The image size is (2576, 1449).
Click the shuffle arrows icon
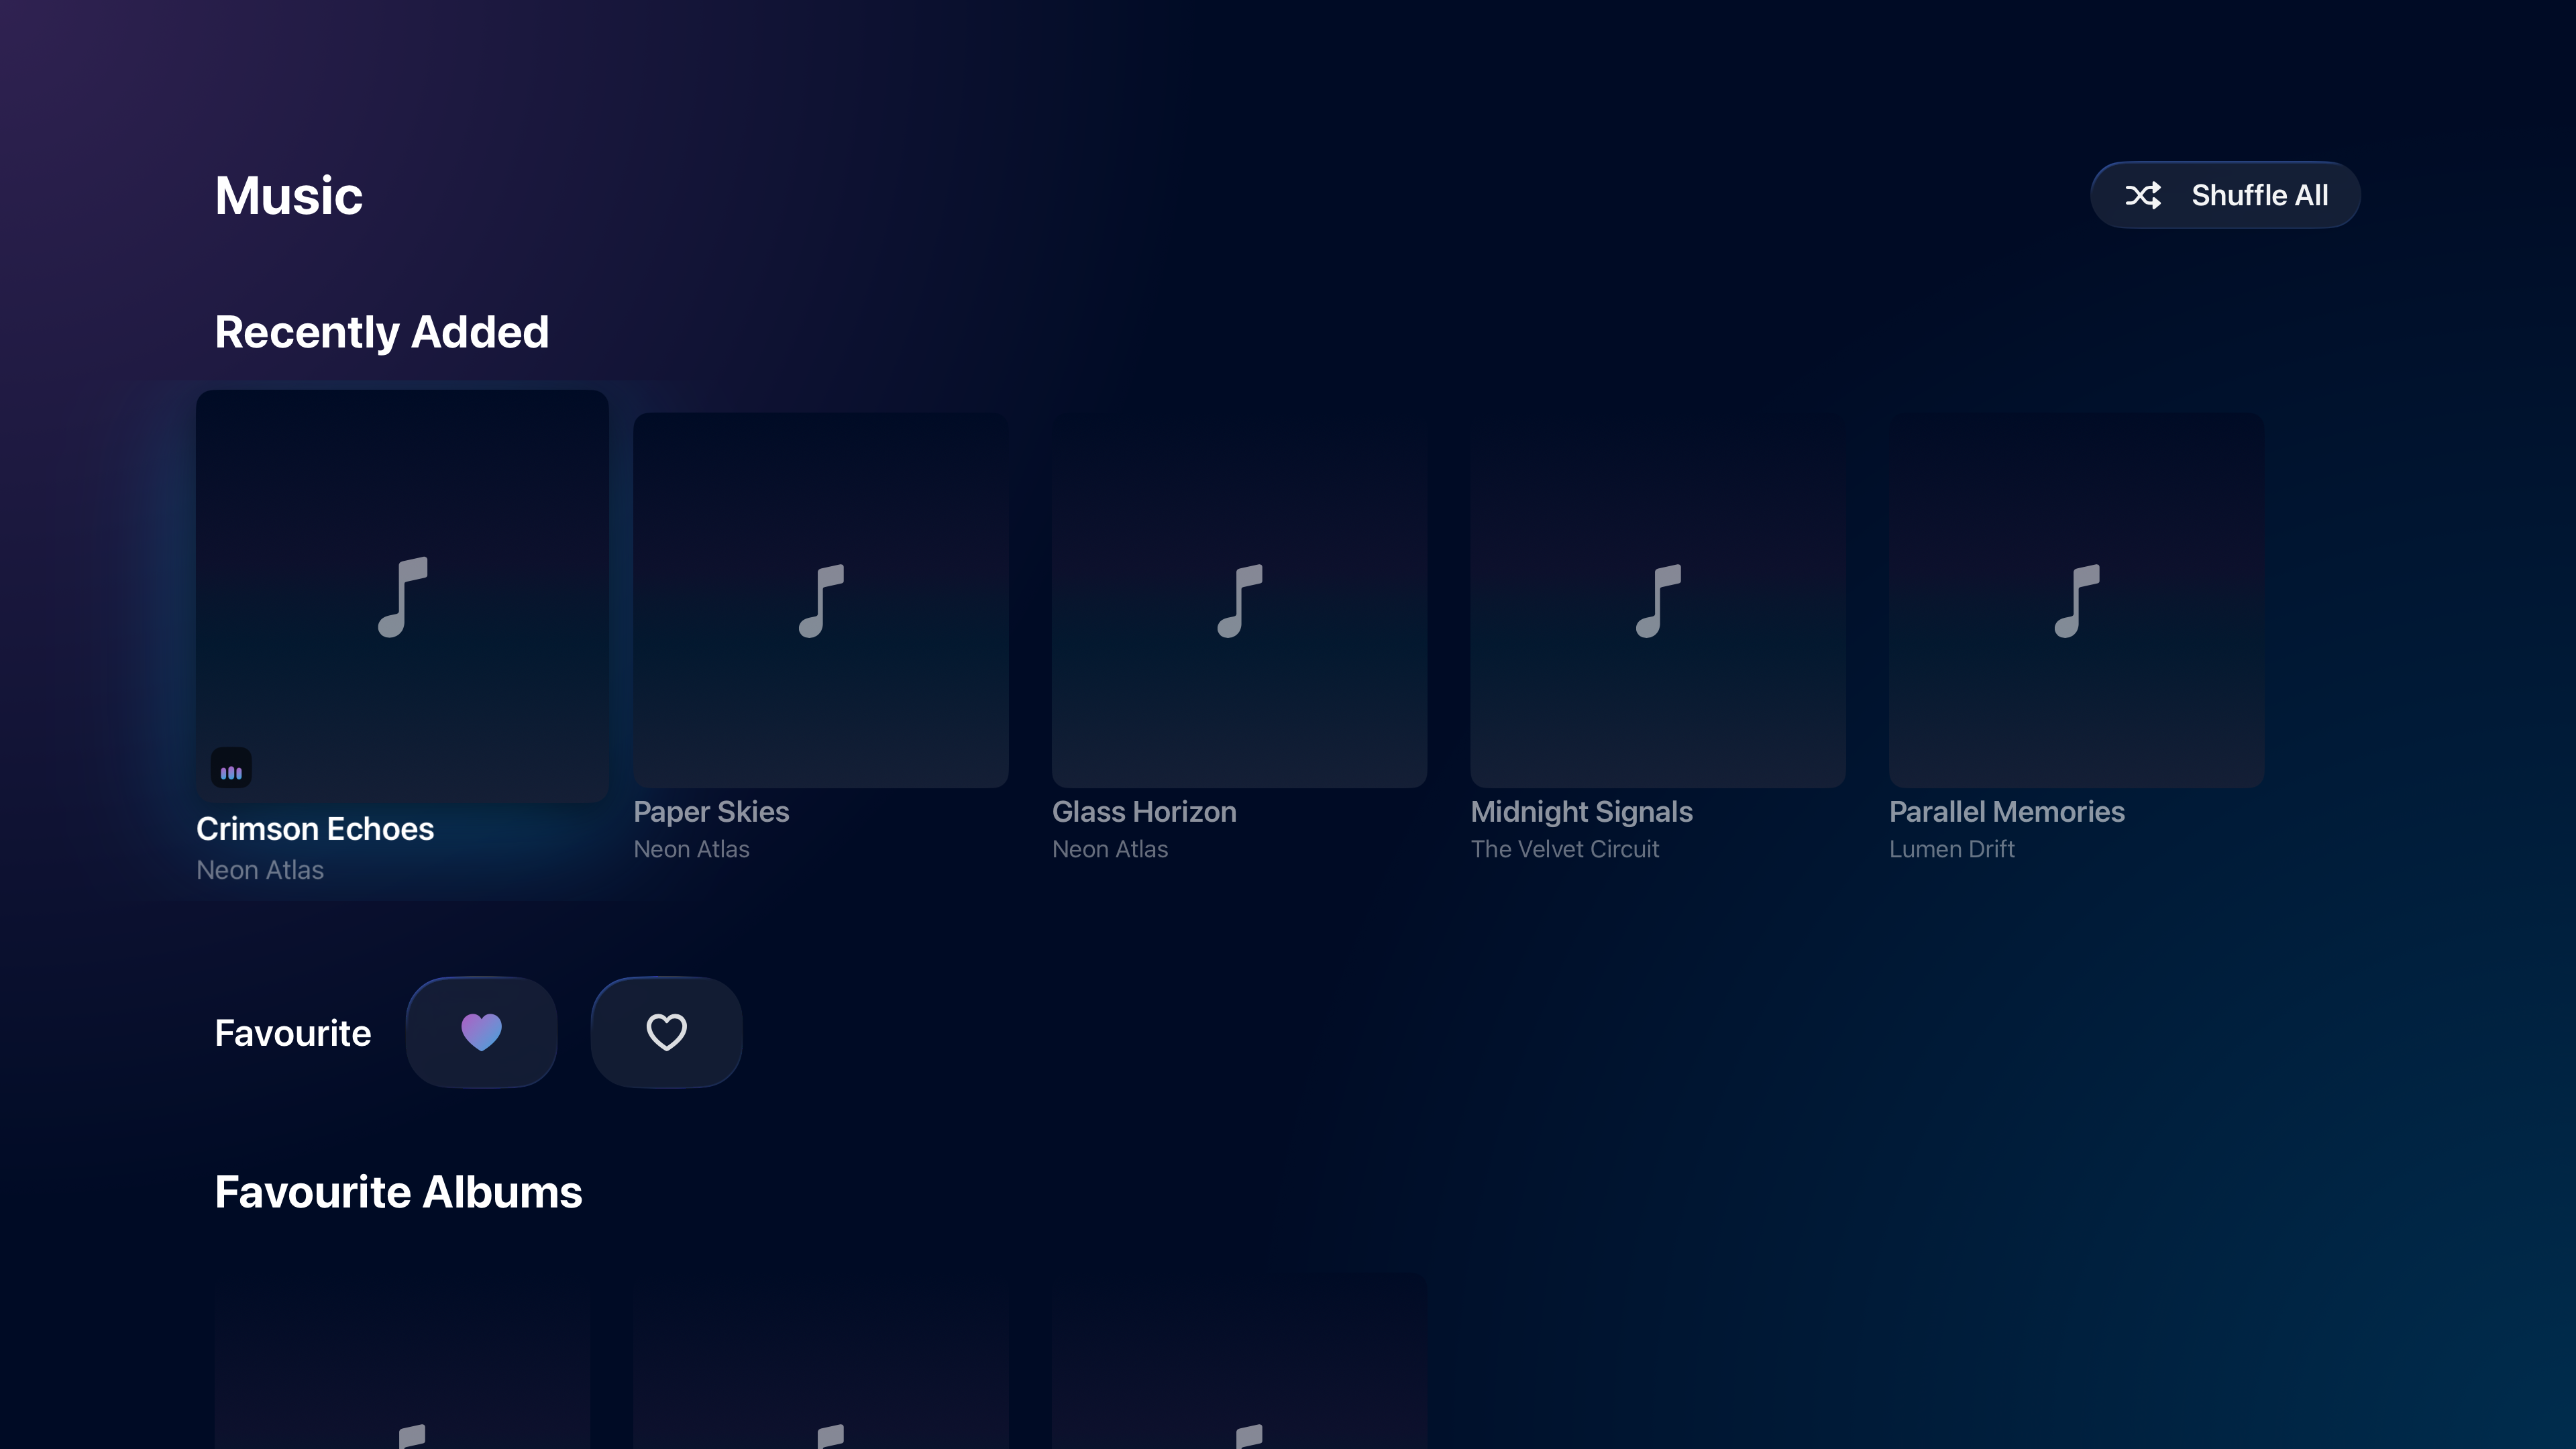[x=2143, y=195]
